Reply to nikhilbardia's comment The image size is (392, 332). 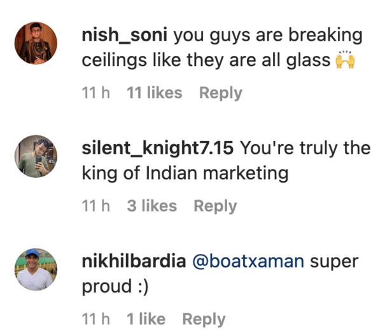pyautogui.click(x=204, y=319)
